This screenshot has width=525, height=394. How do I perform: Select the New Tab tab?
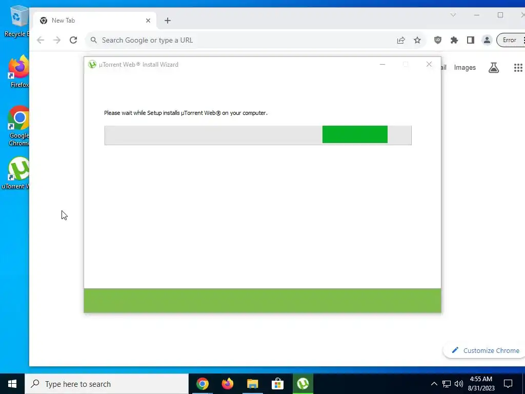[95, 21]
